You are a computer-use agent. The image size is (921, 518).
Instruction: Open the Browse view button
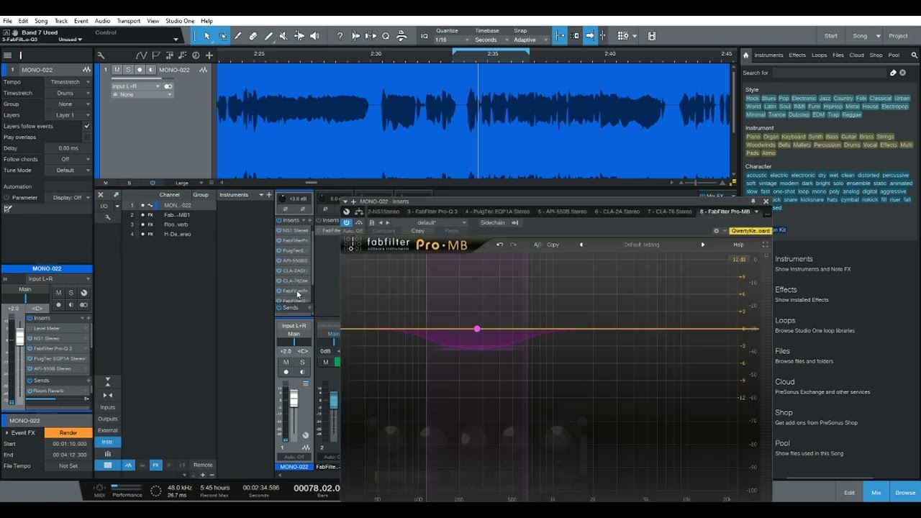pyautogui.click(x=905, y=493)
